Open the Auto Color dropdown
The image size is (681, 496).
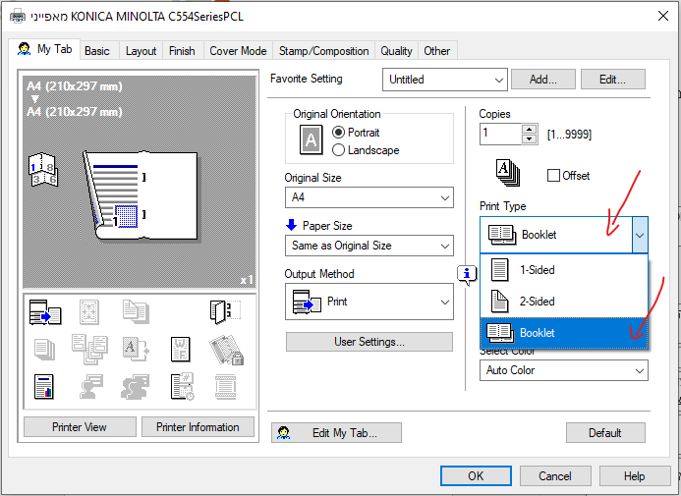(x=564, y=370)
